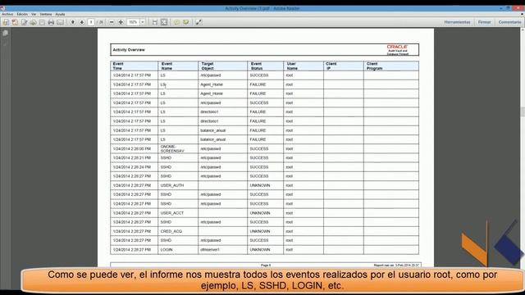Click the Target Object column header
The height and width of the screenshot is (295, 525).
coord(222,66)
